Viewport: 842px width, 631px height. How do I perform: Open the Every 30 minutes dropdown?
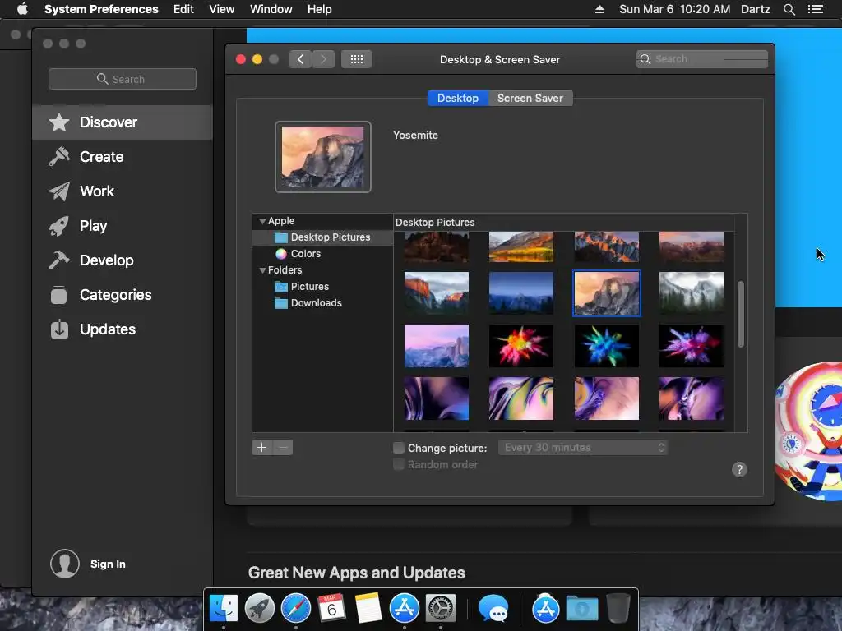(x=583, y=448)
